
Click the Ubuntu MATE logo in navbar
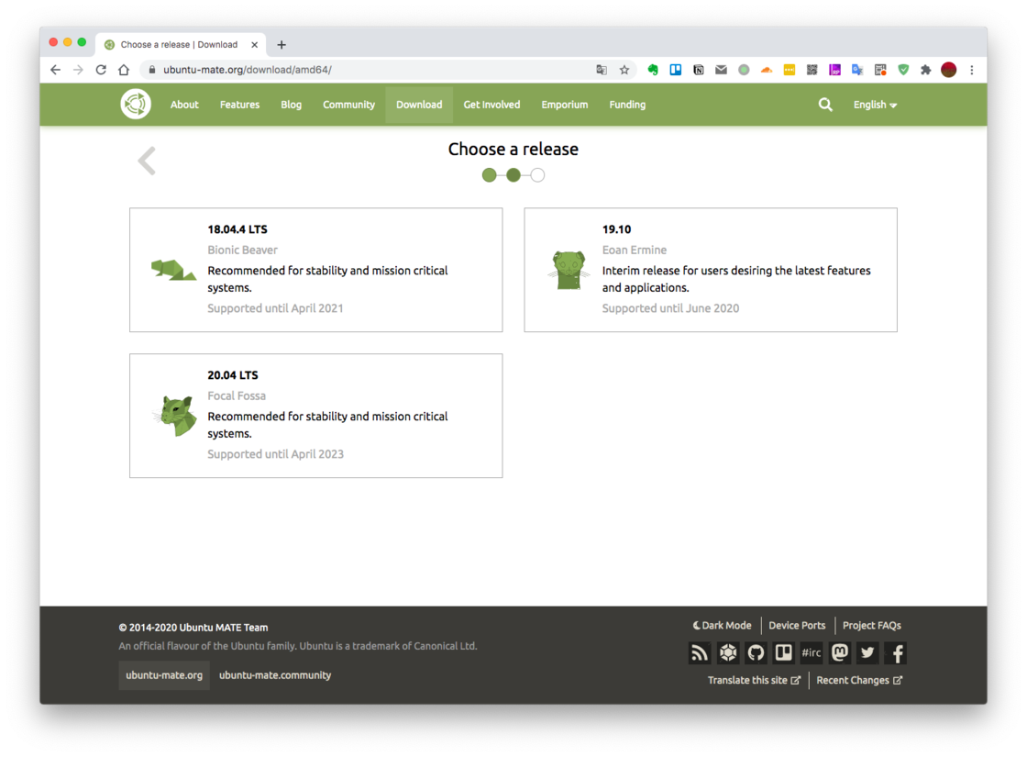(136, 105)
